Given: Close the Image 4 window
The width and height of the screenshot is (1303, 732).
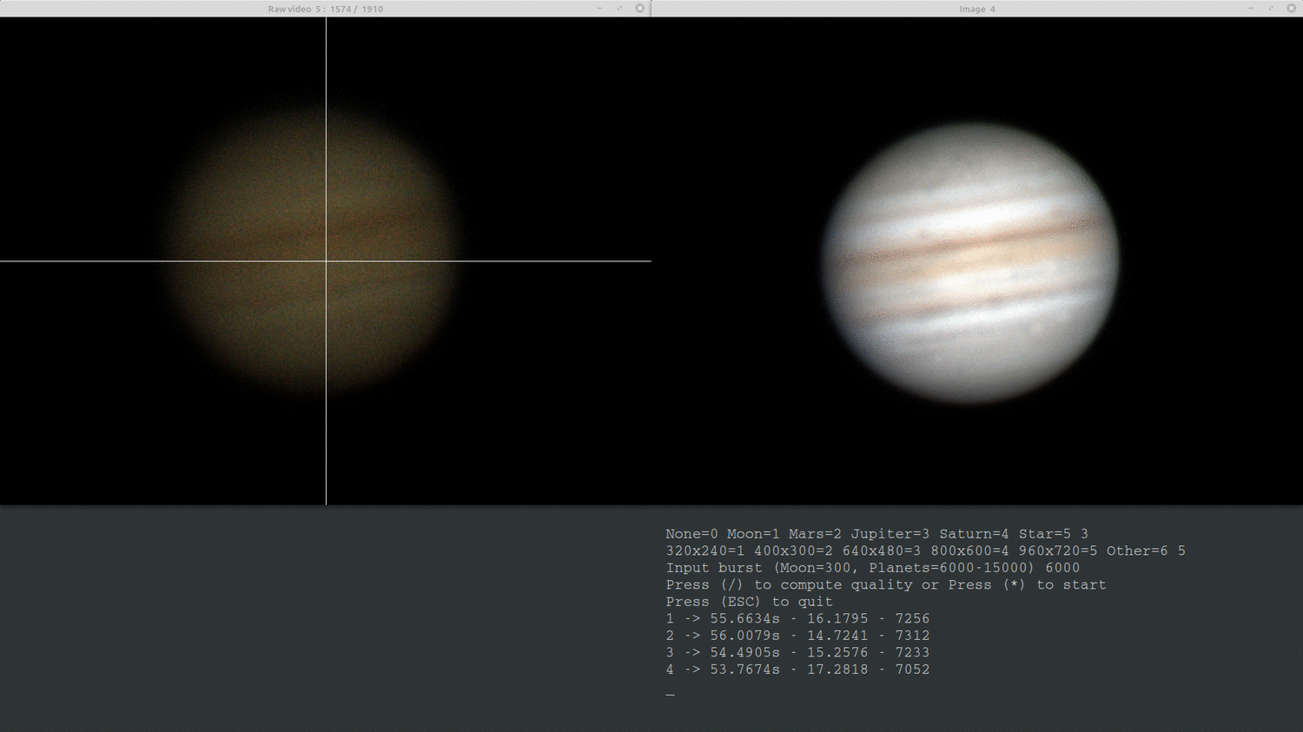Looking at the screenshot, I should coord(1292,9).
